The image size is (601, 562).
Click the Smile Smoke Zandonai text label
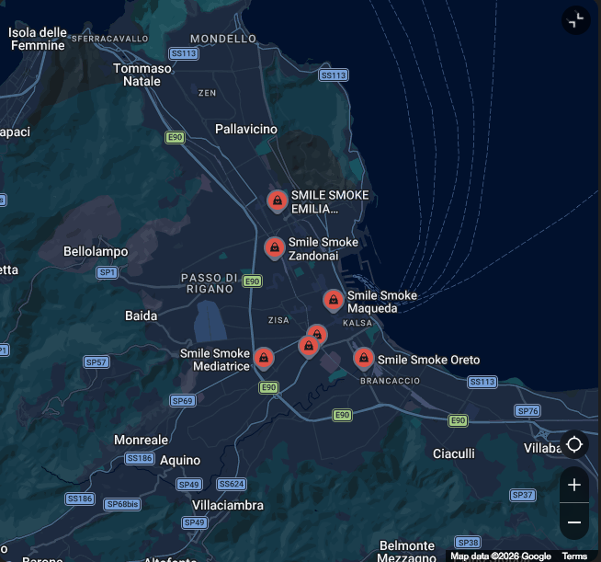pos(323,249)
